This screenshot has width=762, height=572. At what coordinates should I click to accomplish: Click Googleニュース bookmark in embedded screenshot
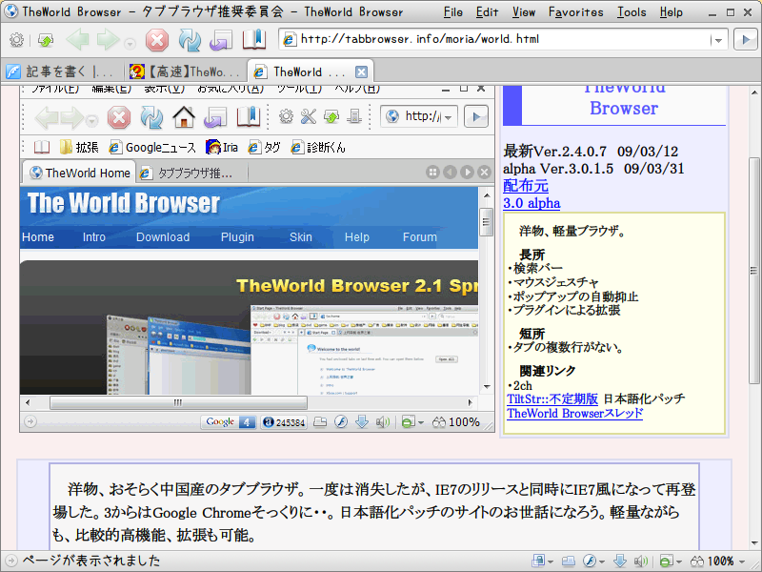click(x=152, y=147)
